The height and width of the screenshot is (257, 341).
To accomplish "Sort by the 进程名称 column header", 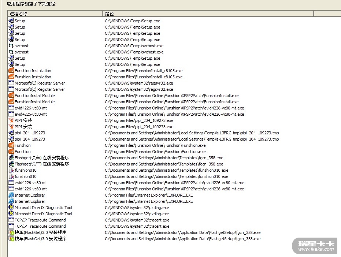I will pyautogui.click(x=55, y=14).
